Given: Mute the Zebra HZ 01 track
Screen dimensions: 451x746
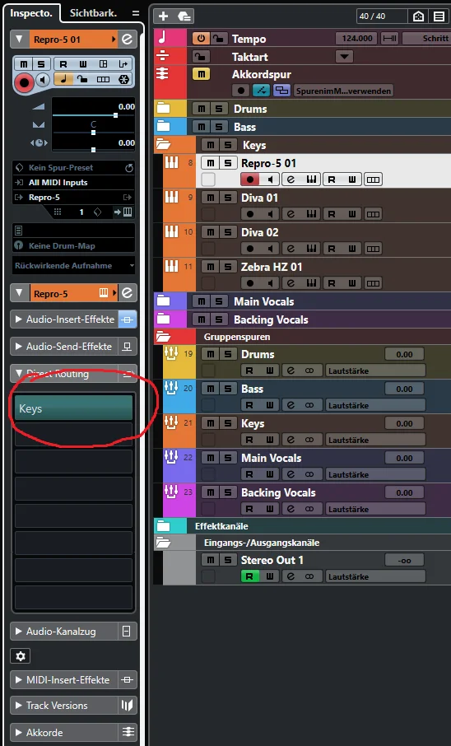Looking at the screenshot, I should (x=211, y=267).
